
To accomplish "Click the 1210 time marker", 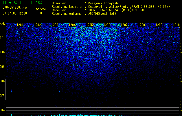I will click(177, 25).
